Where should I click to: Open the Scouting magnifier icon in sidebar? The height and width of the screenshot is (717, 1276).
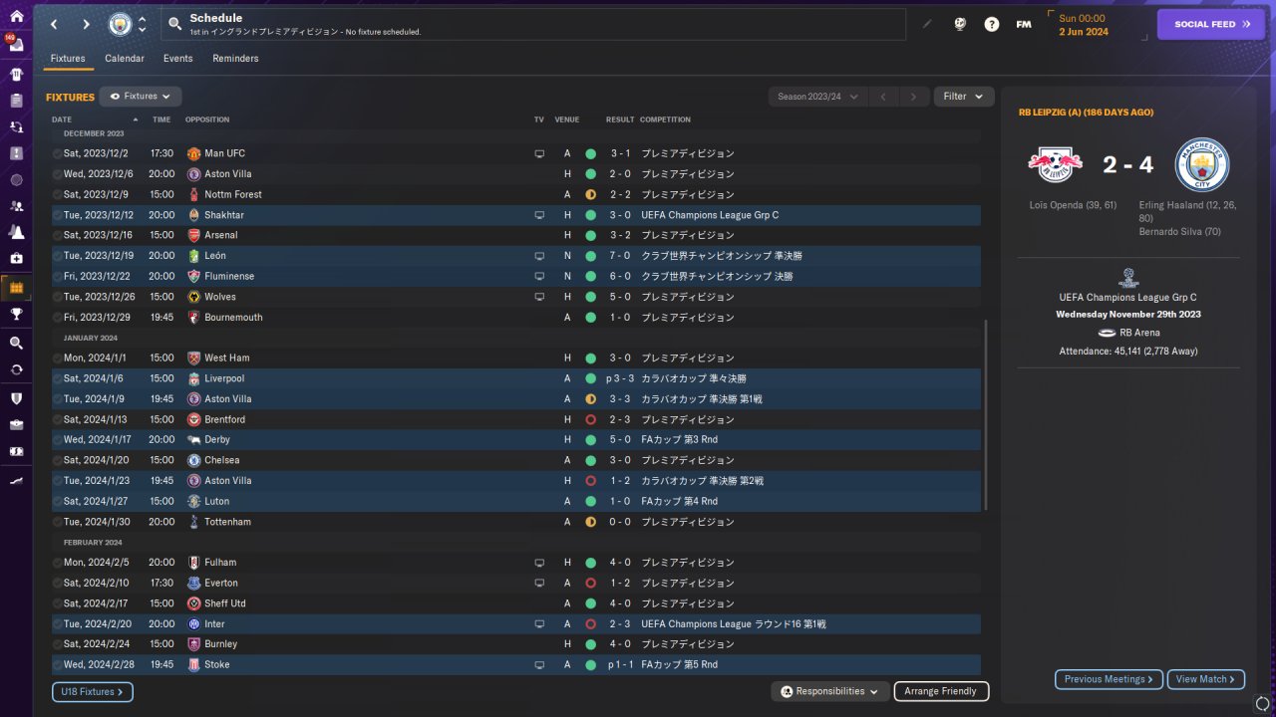(x=16, y=343)
